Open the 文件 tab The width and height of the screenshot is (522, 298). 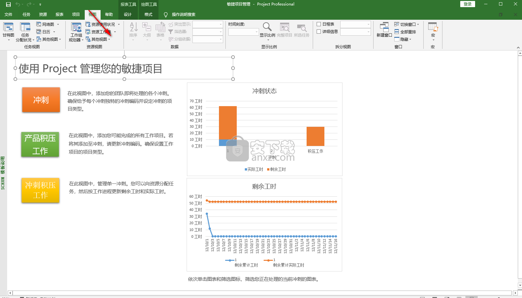[x=8, y=15]
